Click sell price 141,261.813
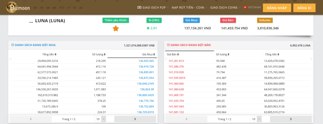This screenshot has width=323, height=124. (x=176, y=61)
